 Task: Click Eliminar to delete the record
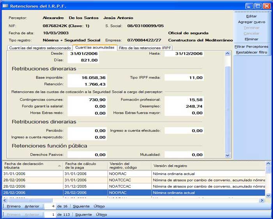(252, 39)
